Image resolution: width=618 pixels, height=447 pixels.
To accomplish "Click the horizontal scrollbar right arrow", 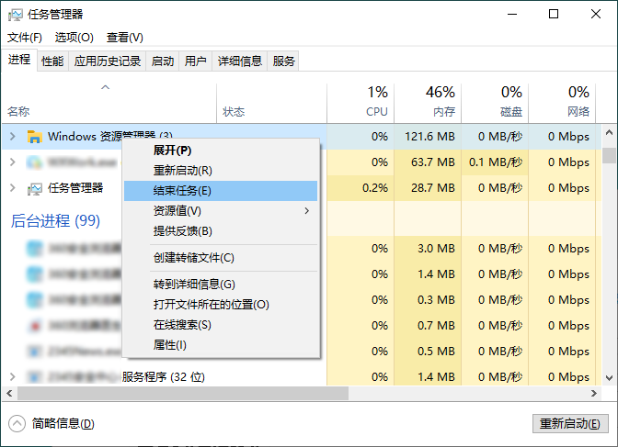I will click(x=593, y=393).
